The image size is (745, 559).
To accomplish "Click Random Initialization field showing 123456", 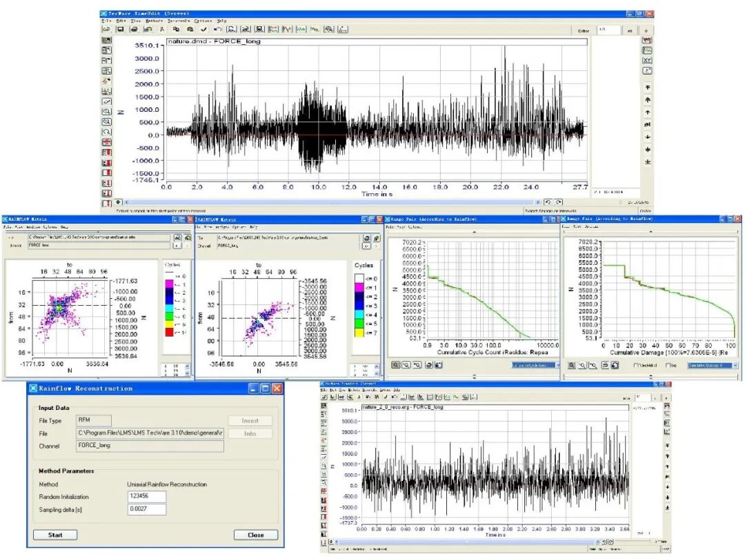I will click(147, 496).
